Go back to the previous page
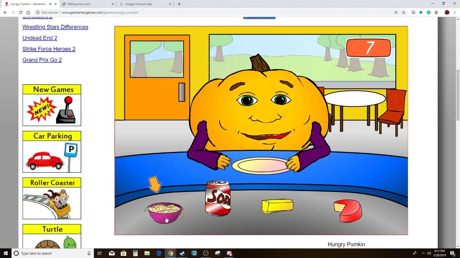 coord(5,13)
